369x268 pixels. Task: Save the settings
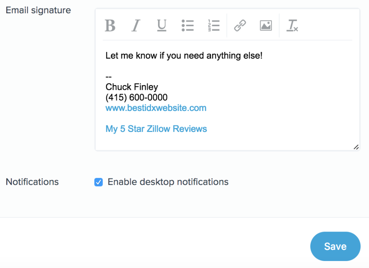335,246
